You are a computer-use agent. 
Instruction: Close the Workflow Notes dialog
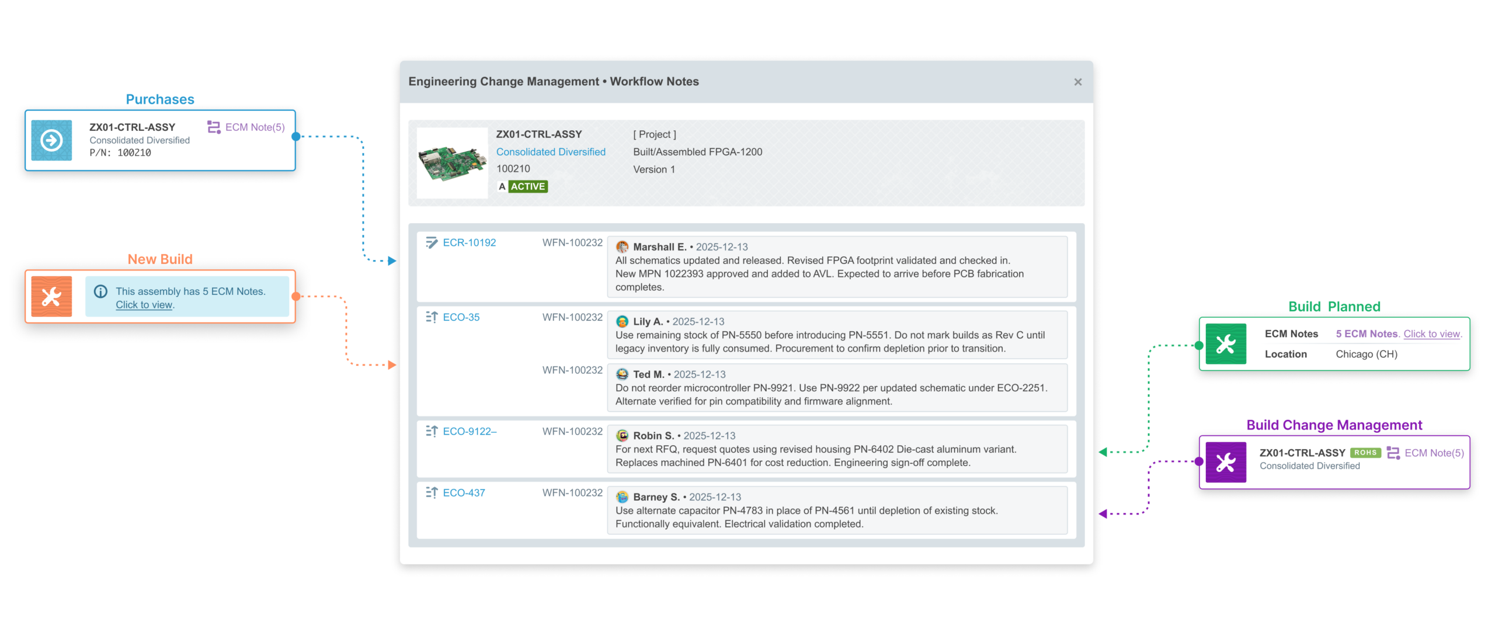coord(1077,82)
